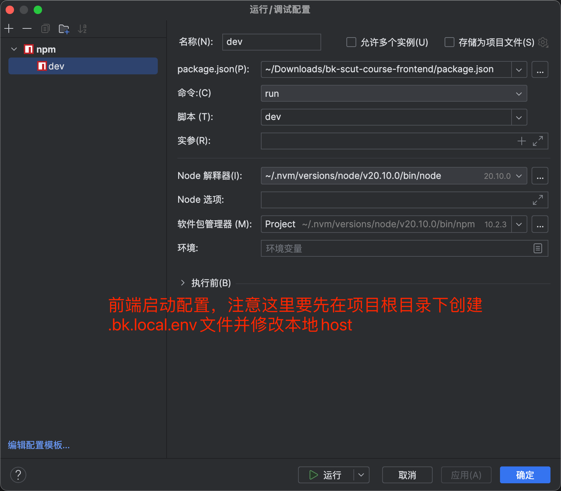Click the copy configuration icon

pos(45,28)
